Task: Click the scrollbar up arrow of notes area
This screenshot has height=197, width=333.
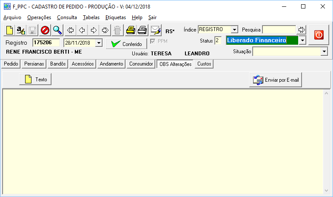Action: click(327, 93)
